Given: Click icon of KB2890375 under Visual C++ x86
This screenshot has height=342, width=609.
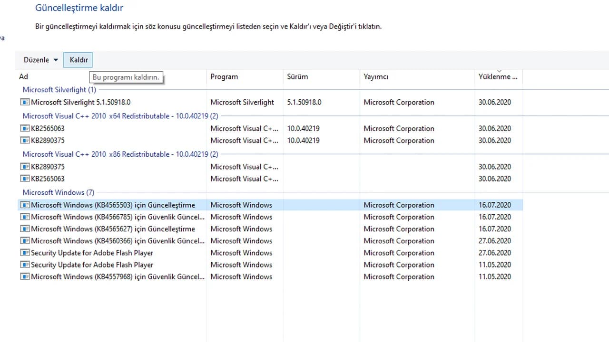Looking at the screenshot, I should [x=25, y=167].
